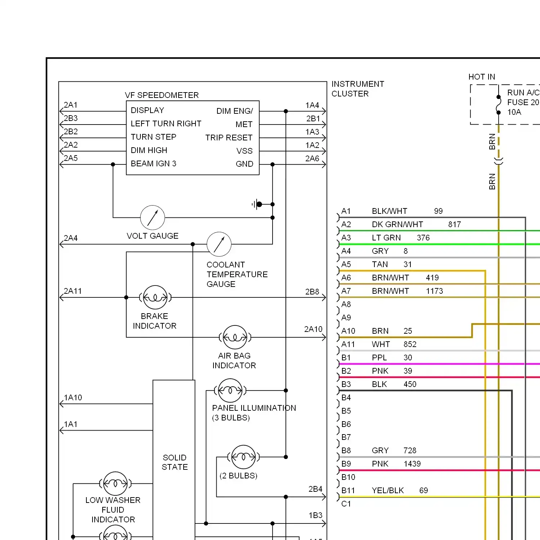Click the HOT IN label
This screenshot has height=540, width=540.
482,77
